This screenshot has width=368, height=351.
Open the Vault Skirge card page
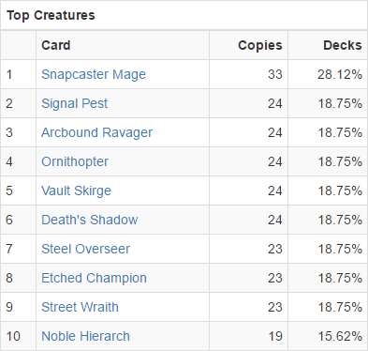(x=76, y=191)
